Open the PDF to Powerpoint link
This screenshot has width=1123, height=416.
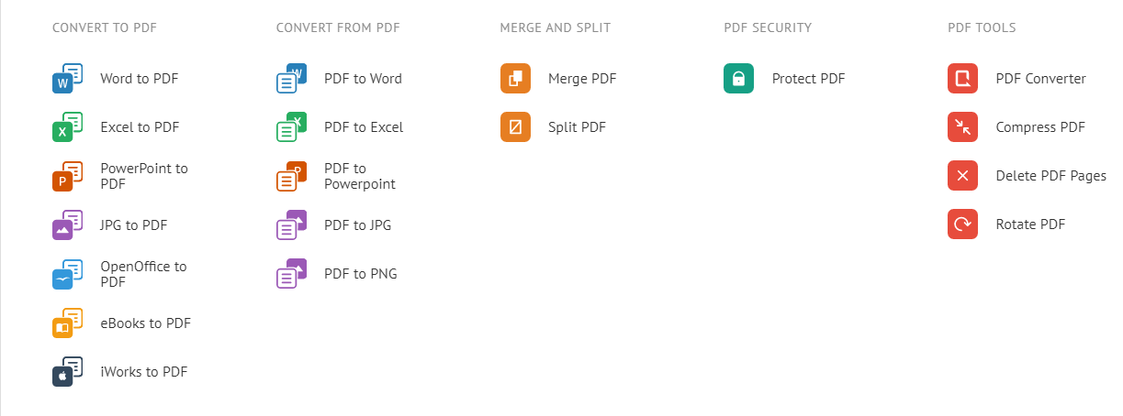(359, 176)
